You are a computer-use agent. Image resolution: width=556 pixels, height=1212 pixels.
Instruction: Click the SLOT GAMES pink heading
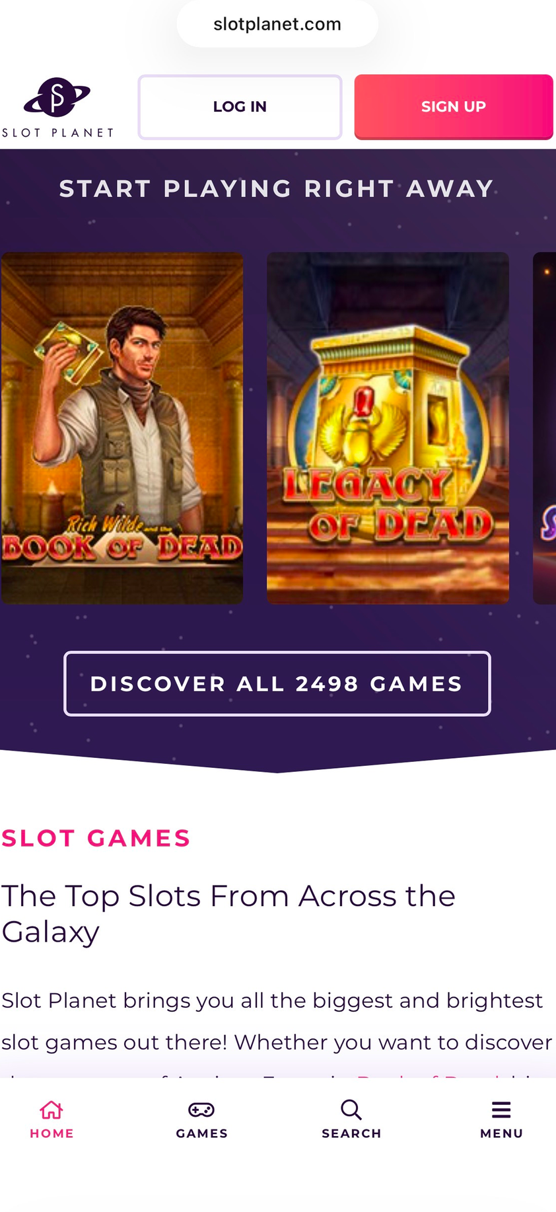96,838
